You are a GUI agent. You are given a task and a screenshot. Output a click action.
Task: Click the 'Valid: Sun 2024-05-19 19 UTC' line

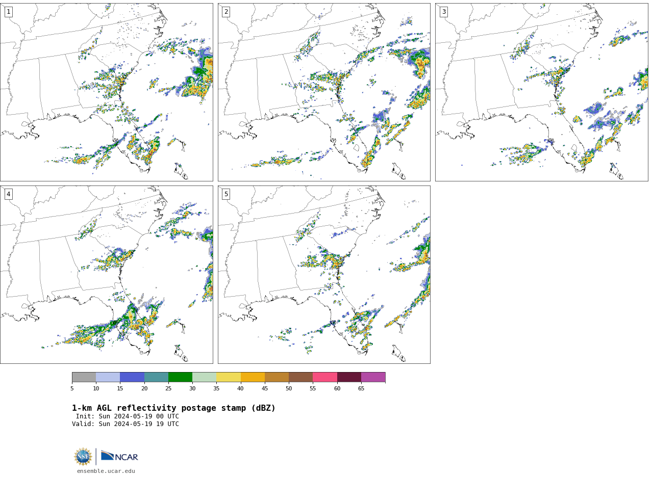[125, 424]
